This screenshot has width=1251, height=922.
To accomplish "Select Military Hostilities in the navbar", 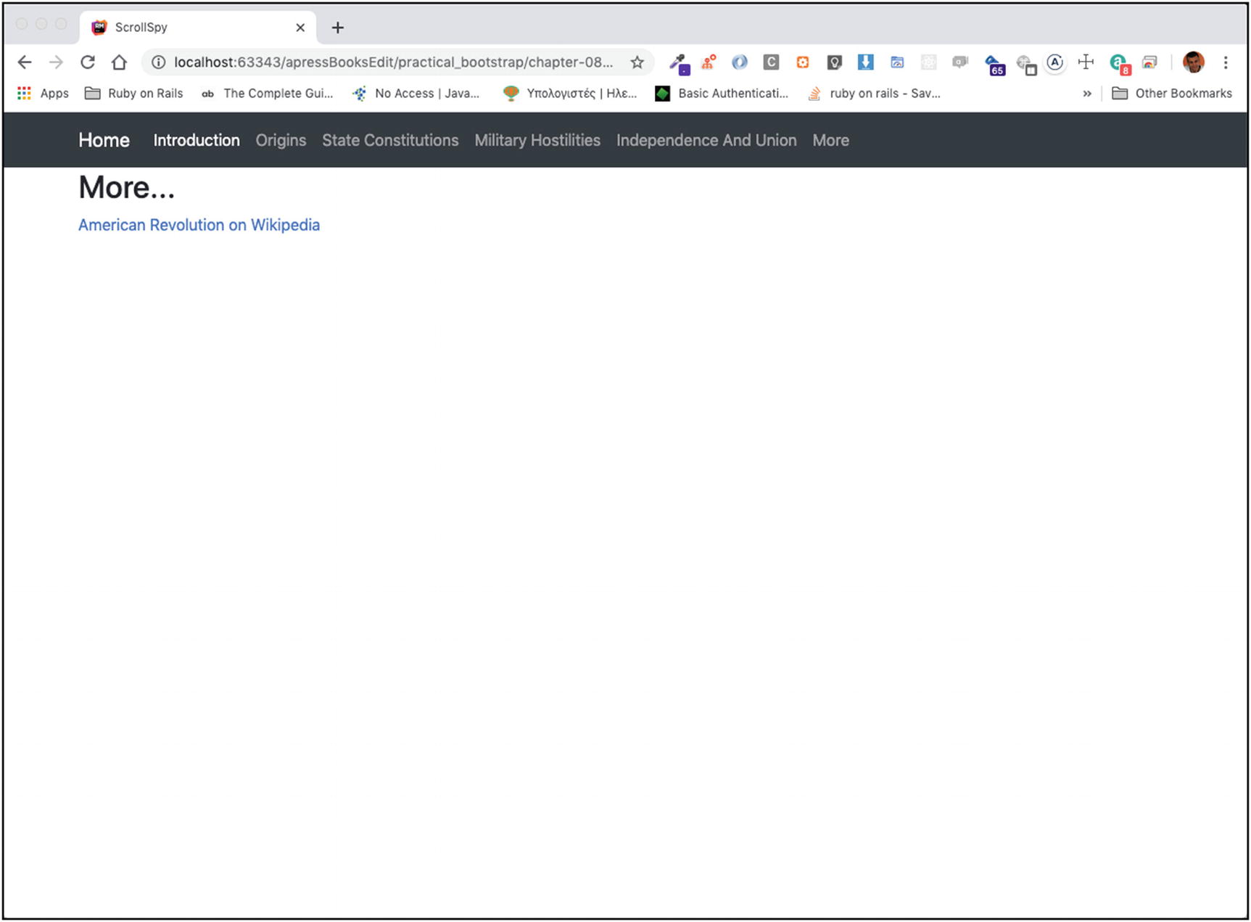I will [x=537, y=140].
